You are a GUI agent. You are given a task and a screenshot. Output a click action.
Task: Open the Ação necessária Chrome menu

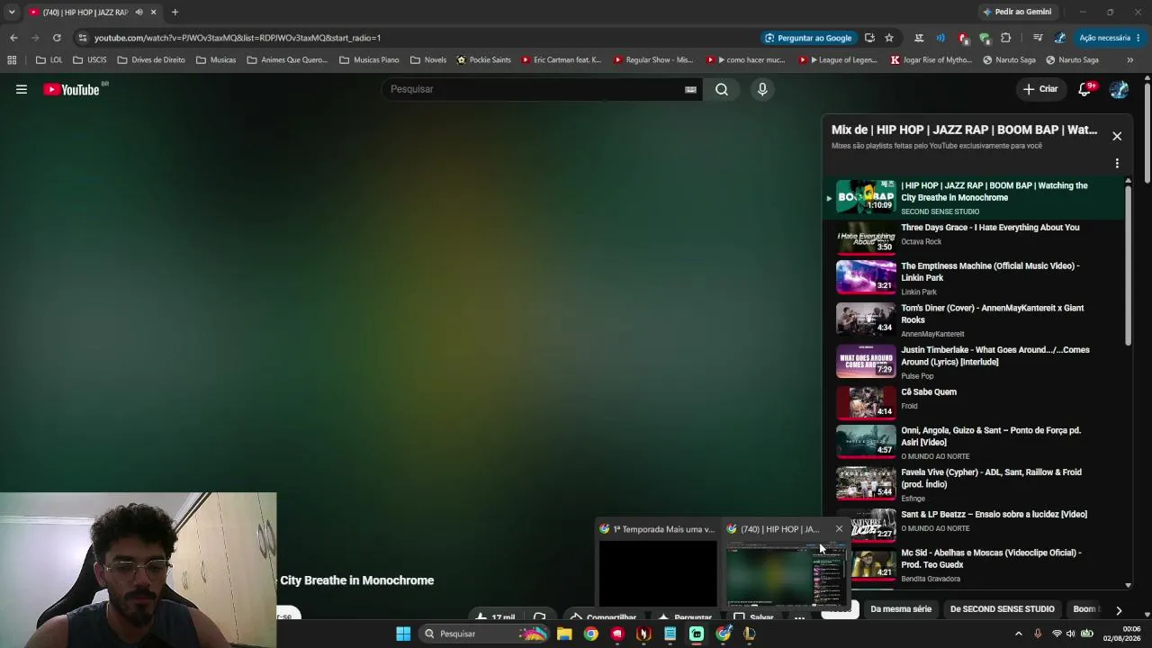pyautogui.click(x=1109, y=38)
